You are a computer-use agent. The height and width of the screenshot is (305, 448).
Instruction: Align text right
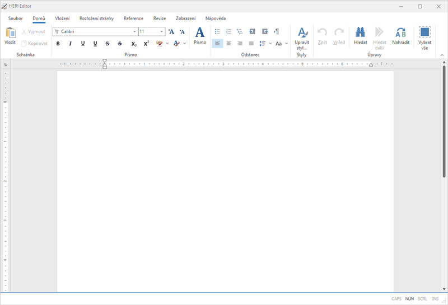(x=240, y=44)
